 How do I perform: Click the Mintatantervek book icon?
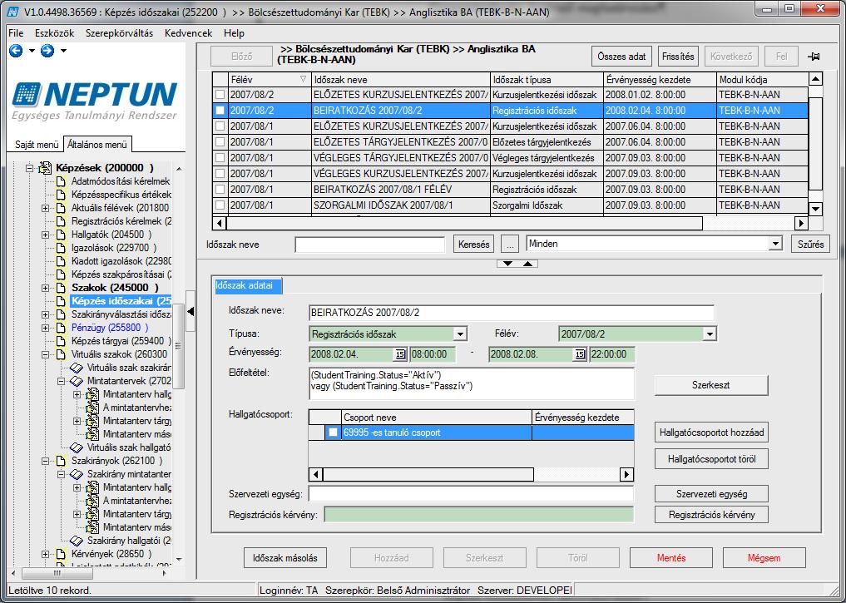tap(77, 381)
